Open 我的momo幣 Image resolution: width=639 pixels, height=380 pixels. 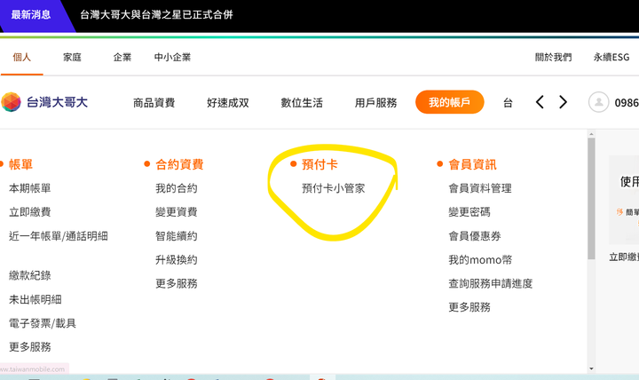480,260
